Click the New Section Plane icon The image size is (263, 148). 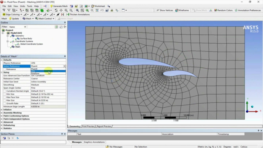pos(4,138)
